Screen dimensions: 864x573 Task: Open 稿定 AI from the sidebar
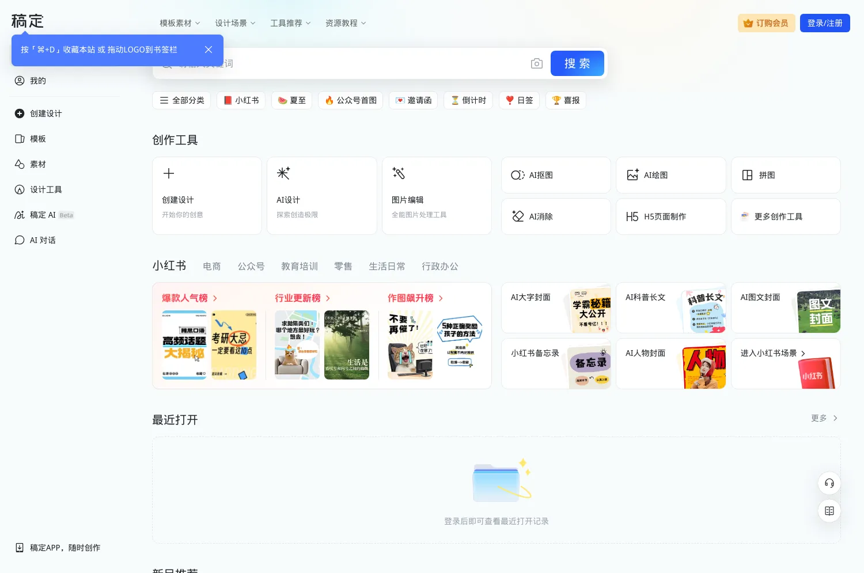[43, 215]
